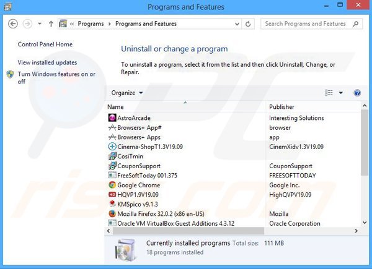The width and height of the screenshot is (372, 269).
Task: Click the horizontal scrollbar thumb
Action: coord(188,231)
